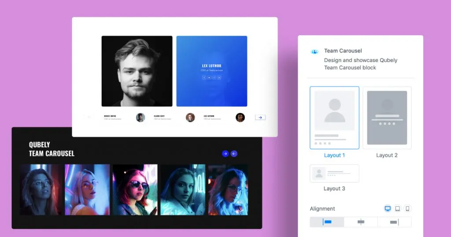Viewport: 451px width, 237px height.
Task: Click the right arrow in dark carousel
Action: pos(225,153)
